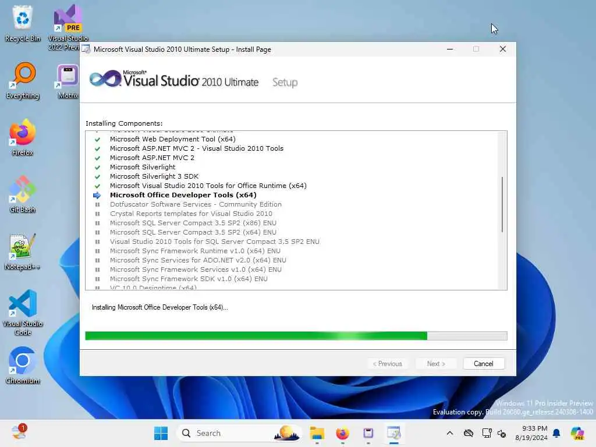Switch to Firefox in the taskbar
The image size is (596, 447).
(342, 433)
